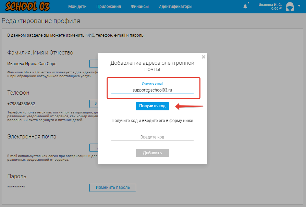Open notifications bell icon
The height and width of the screenshot is (207, 306).
pos(245,7)
